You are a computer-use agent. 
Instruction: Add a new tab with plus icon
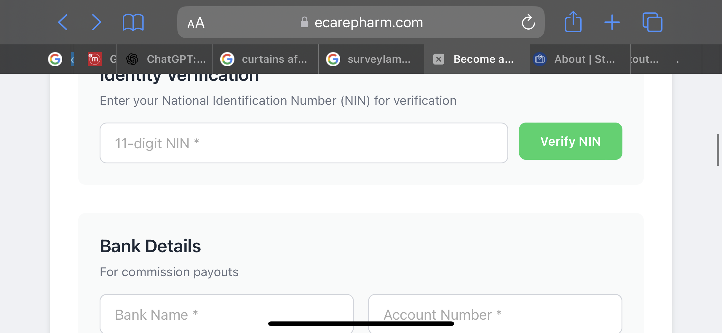coord(612,22)
